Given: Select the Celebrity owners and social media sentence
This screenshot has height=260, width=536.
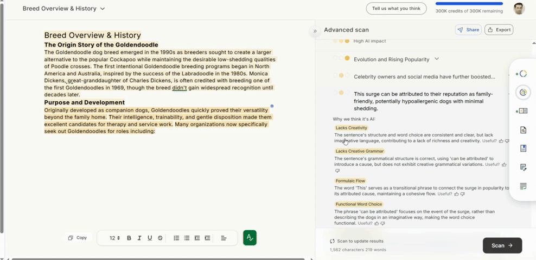Looking at the screenshot, I should [424, 77].
